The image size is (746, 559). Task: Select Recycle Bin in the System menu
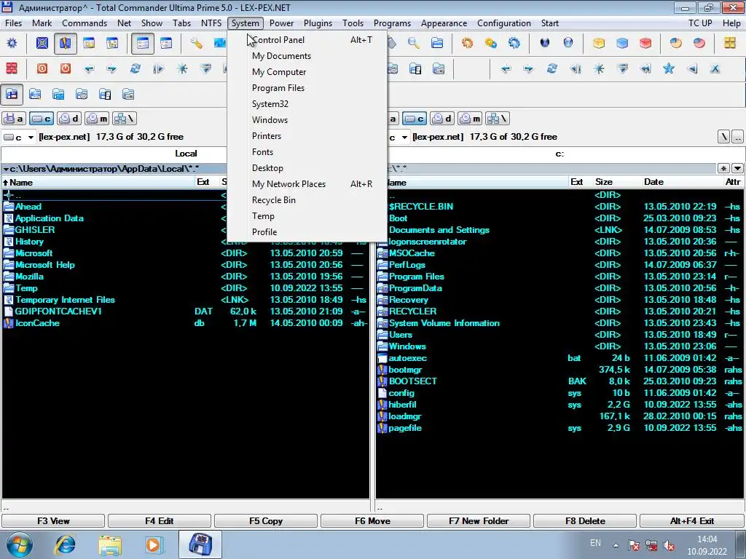(307, 200)
